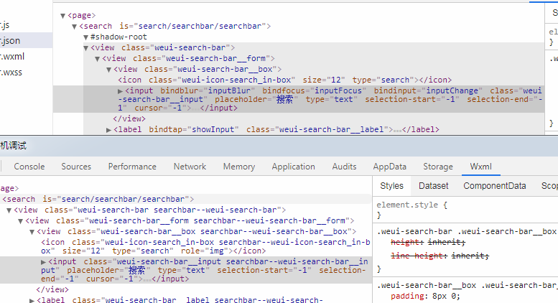
Task: Select the Wxml tab
Action: tap(480, 167)
